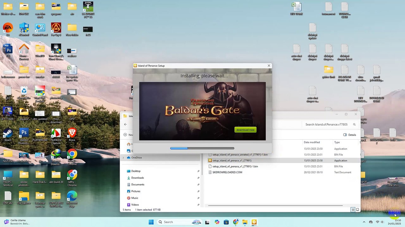Open the Brave browser desktop icon
This screenshot has height=227, width=405.
pos(72,135)
